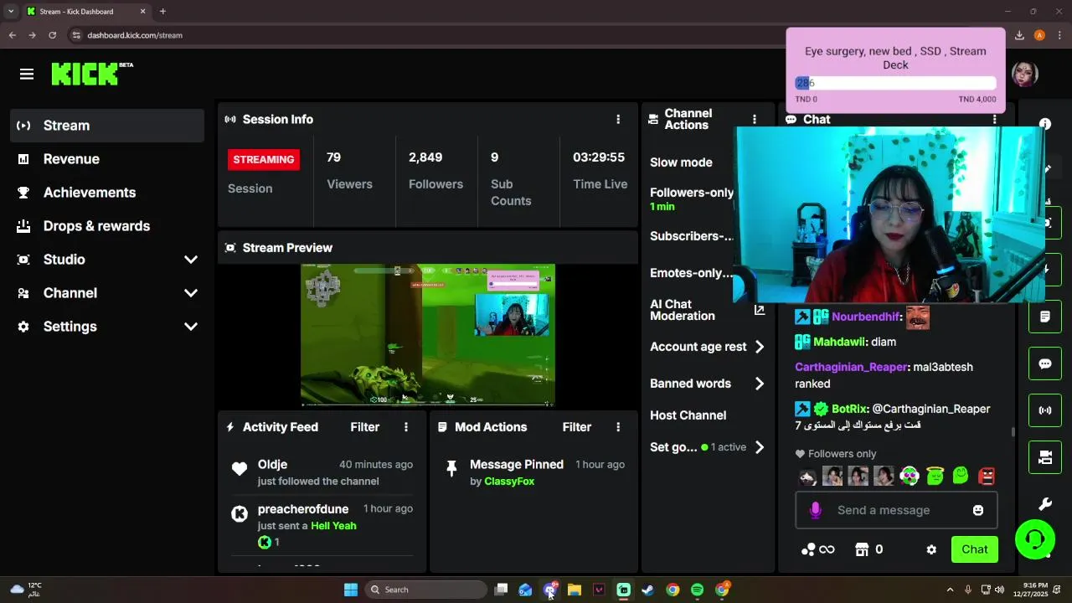Open Mod Actions Filter dropdown
This screenshot has width=1072, height=603.
coord(576,427)
